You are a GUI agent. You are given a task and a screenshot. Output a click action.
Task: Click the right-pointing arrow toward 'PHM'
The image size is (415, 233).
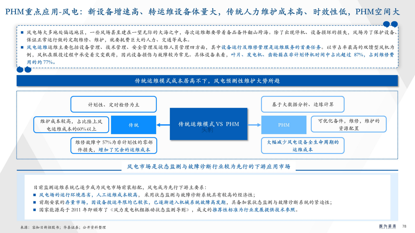(254, 125)
